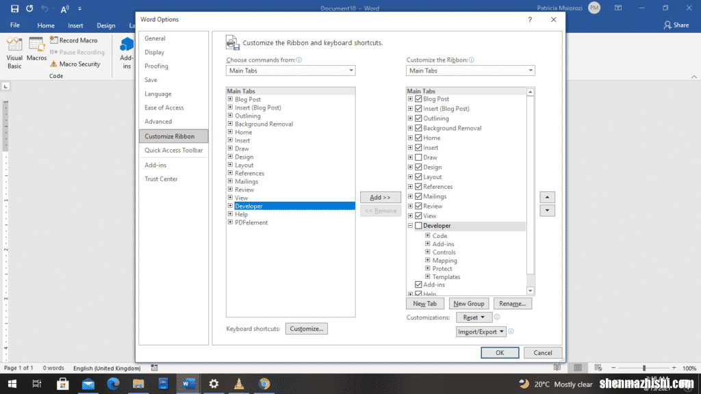The image size is (701, 394).
Task: Open Macro Security settings
Action: coord(75,64)
